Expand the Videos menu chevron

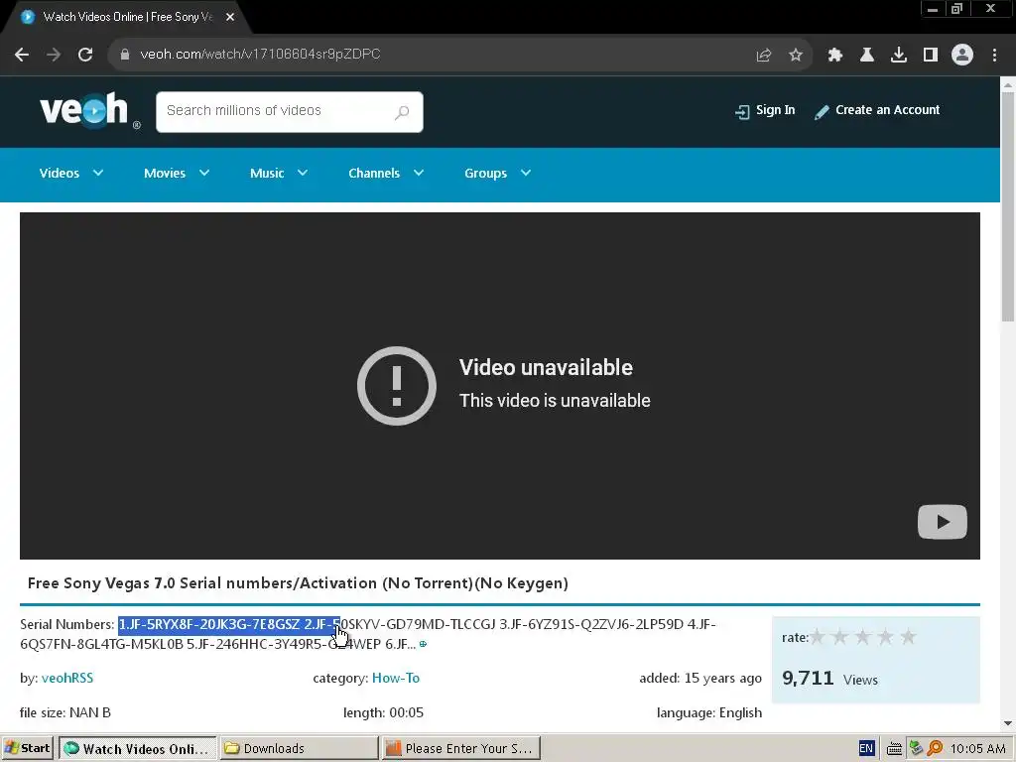click(98, 173)
